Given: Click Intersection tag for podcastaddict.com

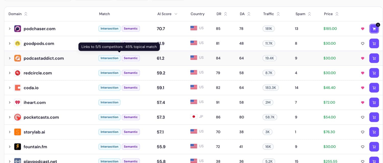Looking at the screenshot, I should (x=109, y=58).
